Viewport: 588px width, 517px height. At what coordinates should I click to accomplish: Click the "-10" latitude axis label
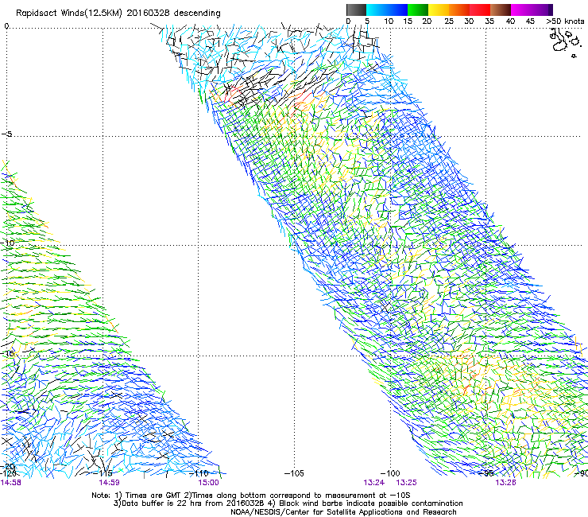pyautogui.click(x=8, y=243)
